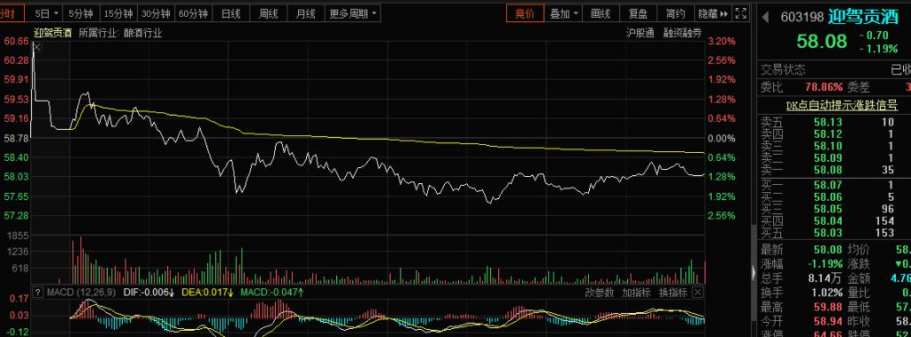Open the 叠加 overlay dropdown
Screen dimensions: 911x337
(563, 13)
